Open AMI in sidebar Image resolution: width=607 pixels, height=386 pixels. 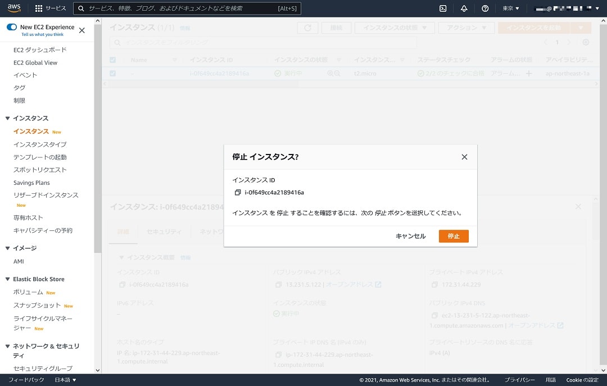[19, 262]
